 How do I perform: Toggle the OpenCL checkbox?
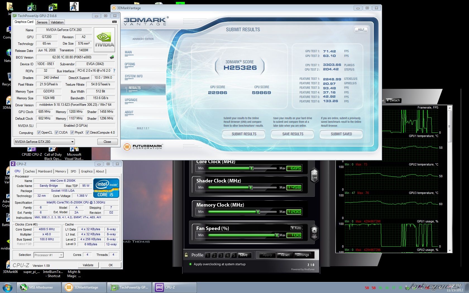point(39,133)
